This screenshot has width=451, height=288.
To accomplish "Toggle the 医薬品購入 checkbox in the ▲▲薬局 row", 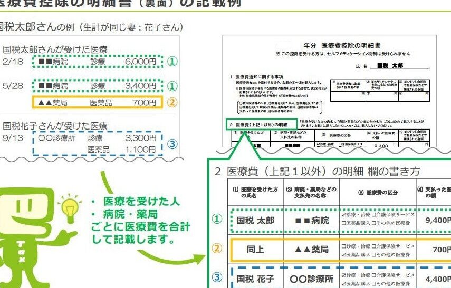I will click(x=343, y=254).
